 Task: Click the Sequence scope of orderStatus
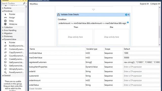click(108, 85)
